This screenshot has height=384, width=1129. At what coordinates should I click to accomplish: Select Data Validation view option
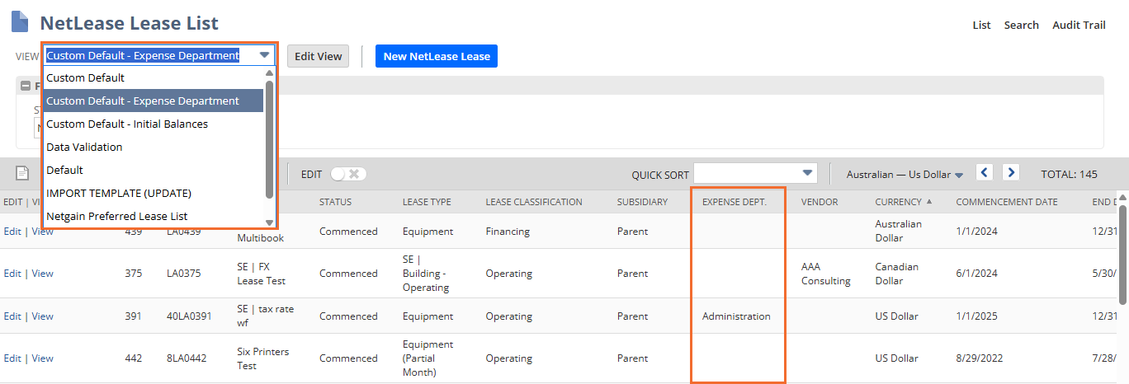pos(84,147)
